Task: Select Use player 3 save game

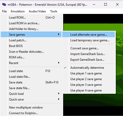Action: pyautogui.click(x=89, y=85)
